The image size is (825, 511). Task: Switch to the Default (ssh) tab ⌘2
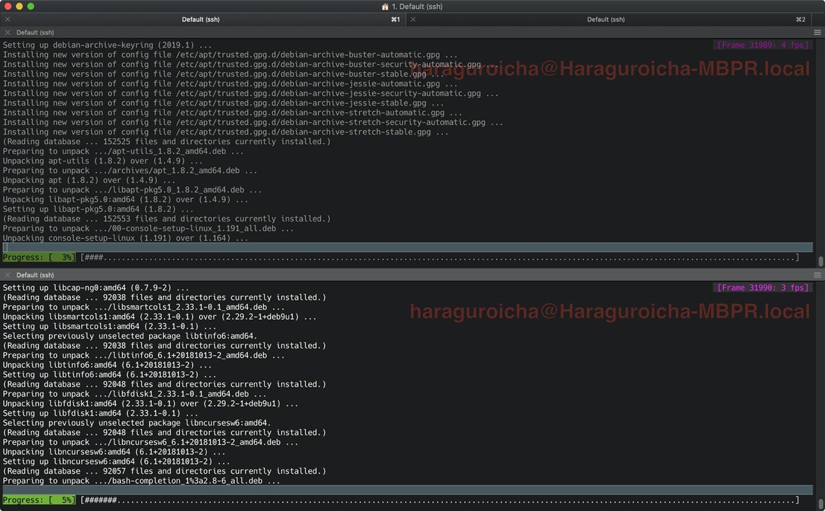click(x=607, y=19)
